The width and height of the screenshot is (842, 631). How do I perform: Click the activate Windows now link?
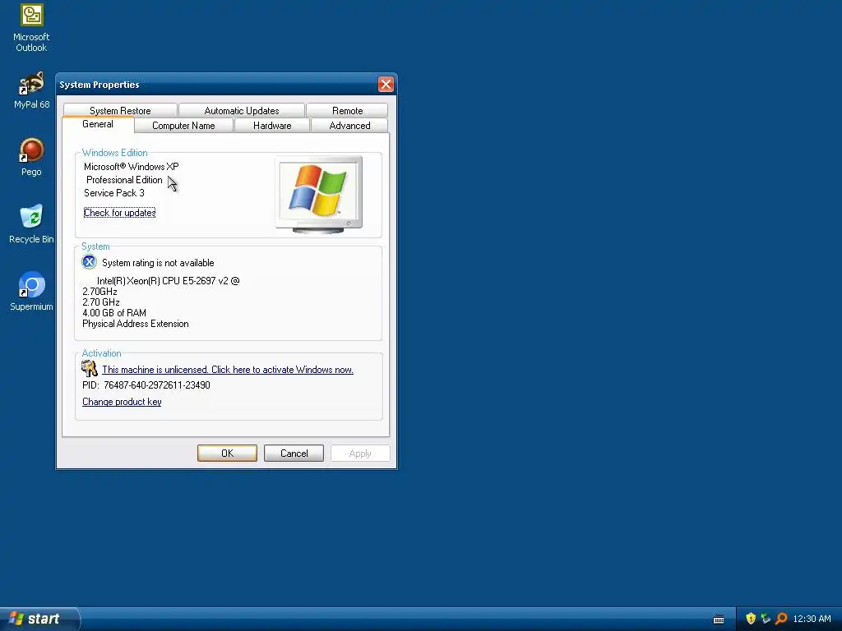click(x=228, y=370)
